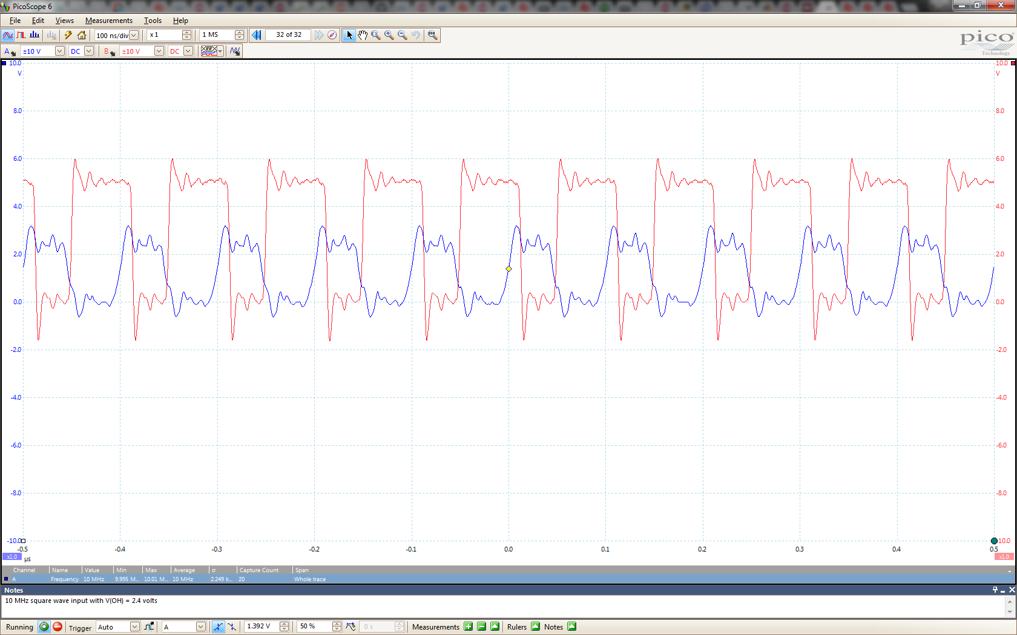Screen dimensions: 1017x635
Task: Go to previous waveform buffer
Action: tap(257, 35)
